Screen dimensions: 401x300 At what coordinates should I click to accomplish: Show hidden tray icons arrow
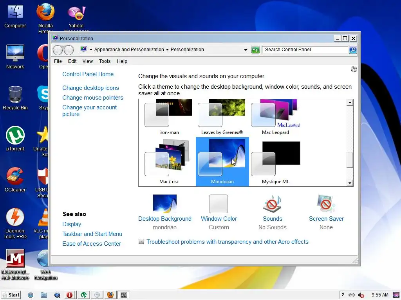(x=343, y=295)
